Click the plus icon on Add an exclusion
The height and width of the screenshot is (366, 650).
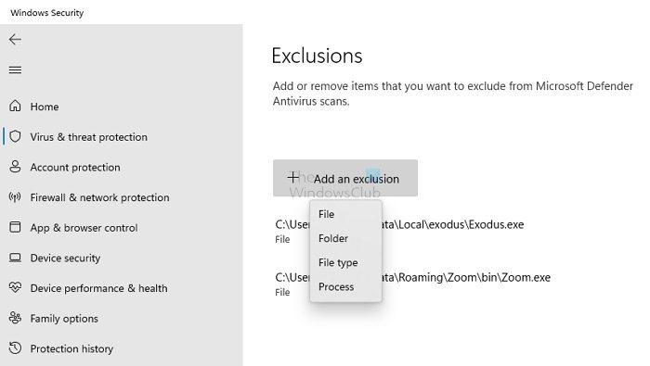[293, 177]
